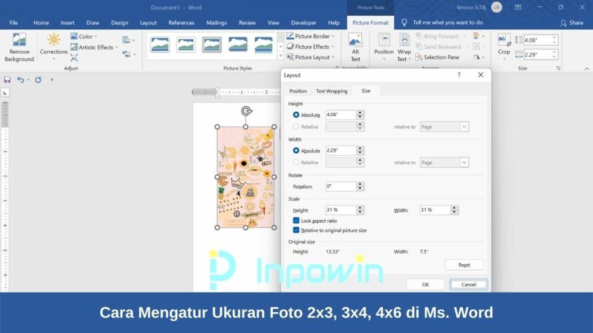Click the Picture Border pen icon
The height and width of the screenshot is (333, 593).
coord(290,36)
